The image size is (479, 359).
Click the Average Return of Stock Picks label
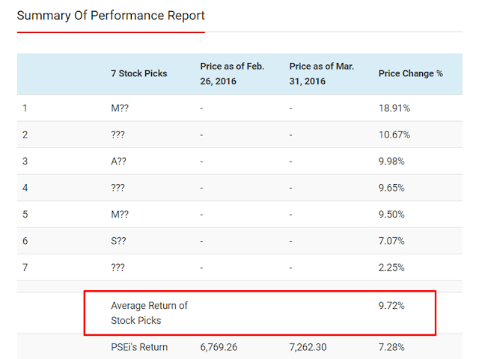[149, 313]
